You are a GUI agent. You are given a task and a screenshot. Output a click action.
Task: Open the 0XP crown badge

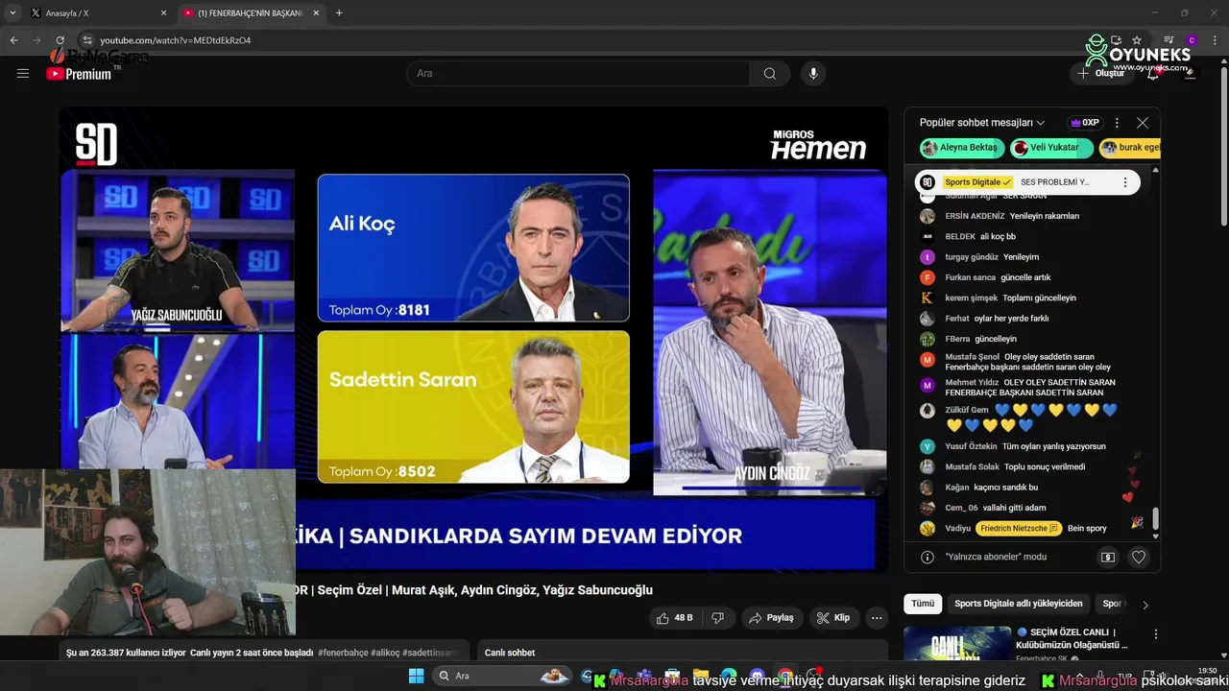(1085, 123)
